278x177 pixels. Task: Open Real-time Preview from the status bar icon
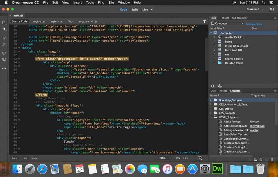200,158
